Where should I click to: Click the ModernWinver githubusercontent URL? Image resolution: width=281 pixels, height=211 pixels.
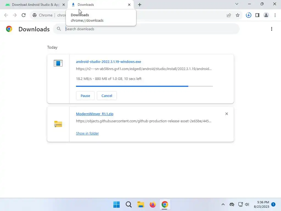pyautogui.click(x=144, y=121)
